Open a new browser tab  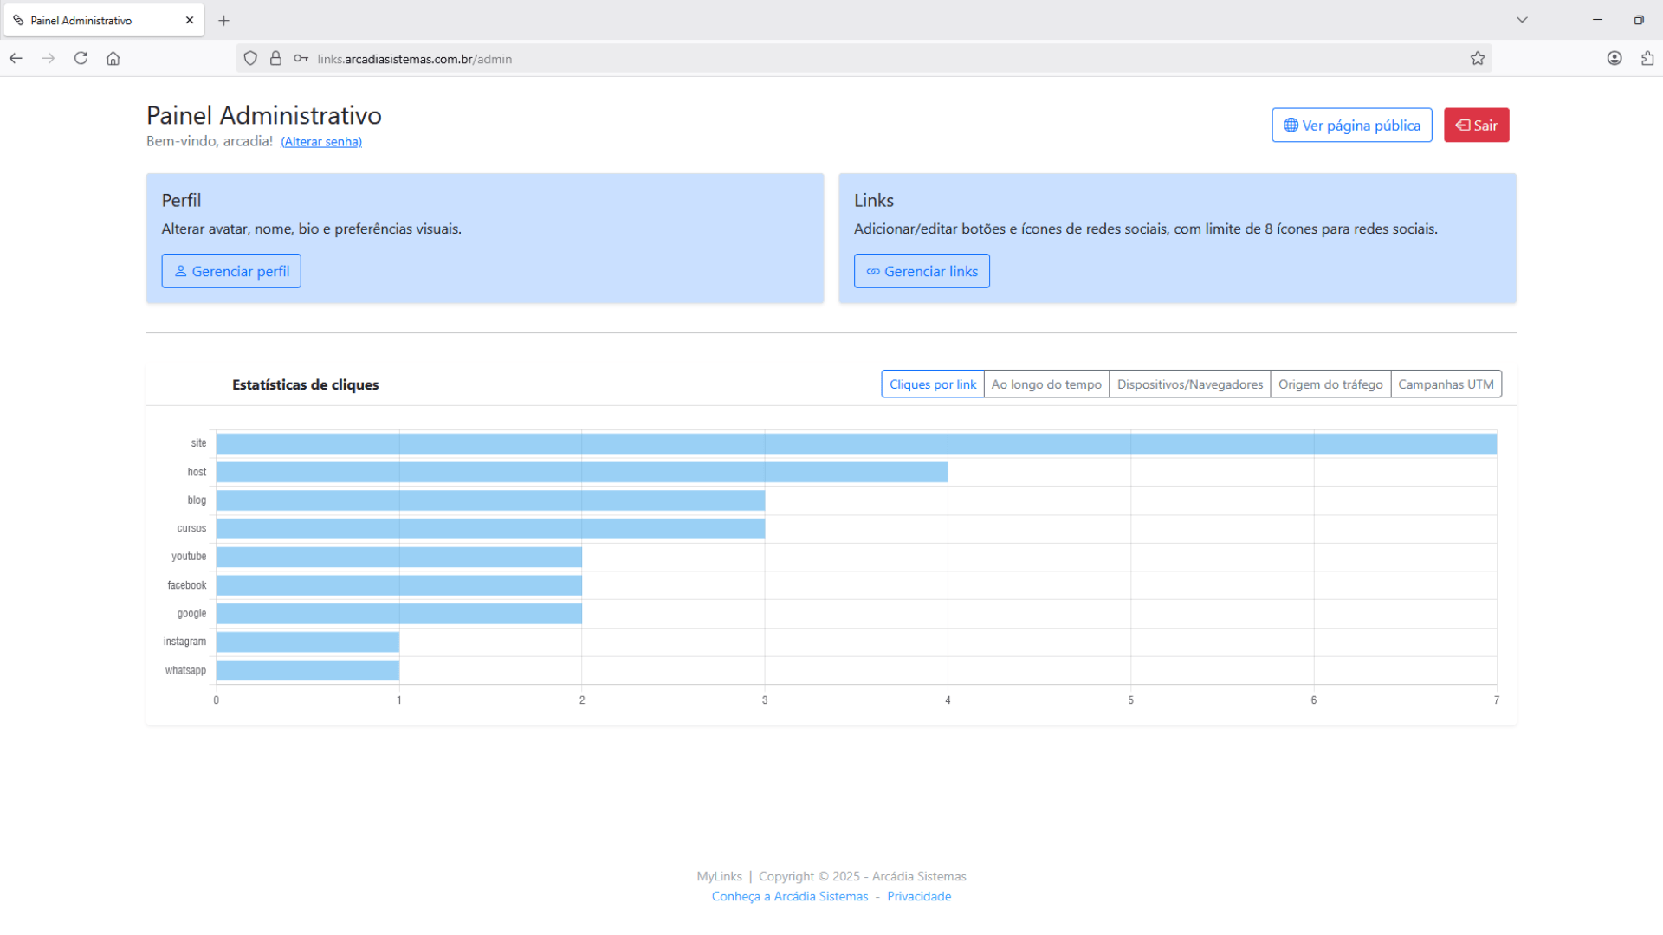[x=223, y=20]
